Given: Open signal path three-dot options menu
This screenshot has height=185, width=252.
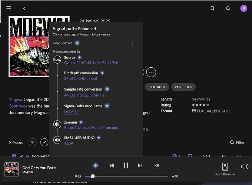Looking at the screenshot, I should click(x=132, y=43).
